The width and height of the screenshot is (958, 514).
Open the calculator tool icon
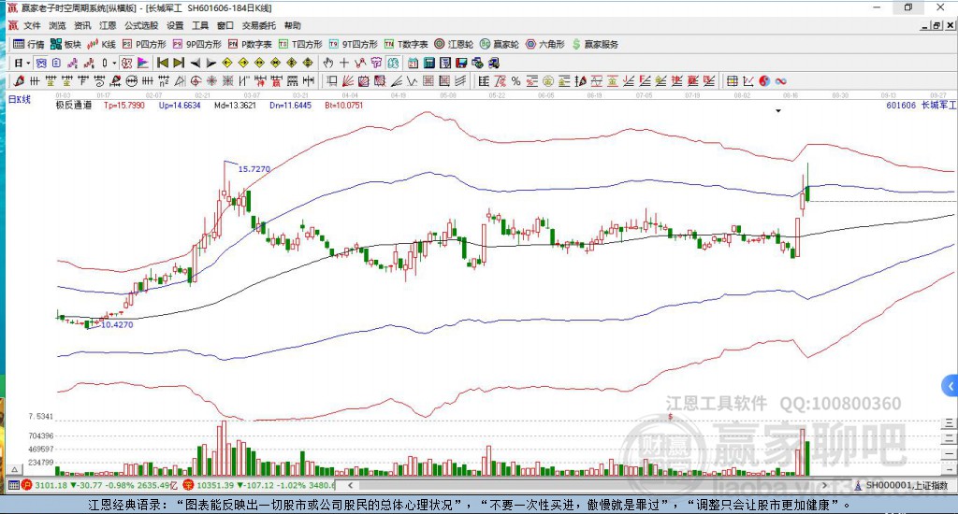pos(428,63)
